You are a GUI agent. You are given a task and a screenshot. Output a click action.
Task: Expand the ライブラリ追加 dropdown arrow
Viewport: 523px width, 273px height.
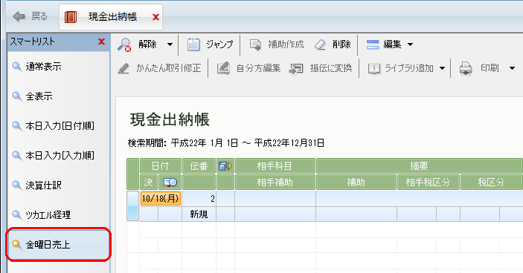click(x=442, y=68)
